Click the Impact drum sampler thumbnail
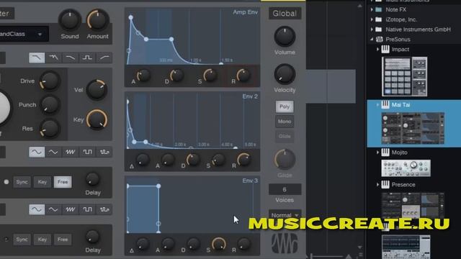 pos(405,77)
